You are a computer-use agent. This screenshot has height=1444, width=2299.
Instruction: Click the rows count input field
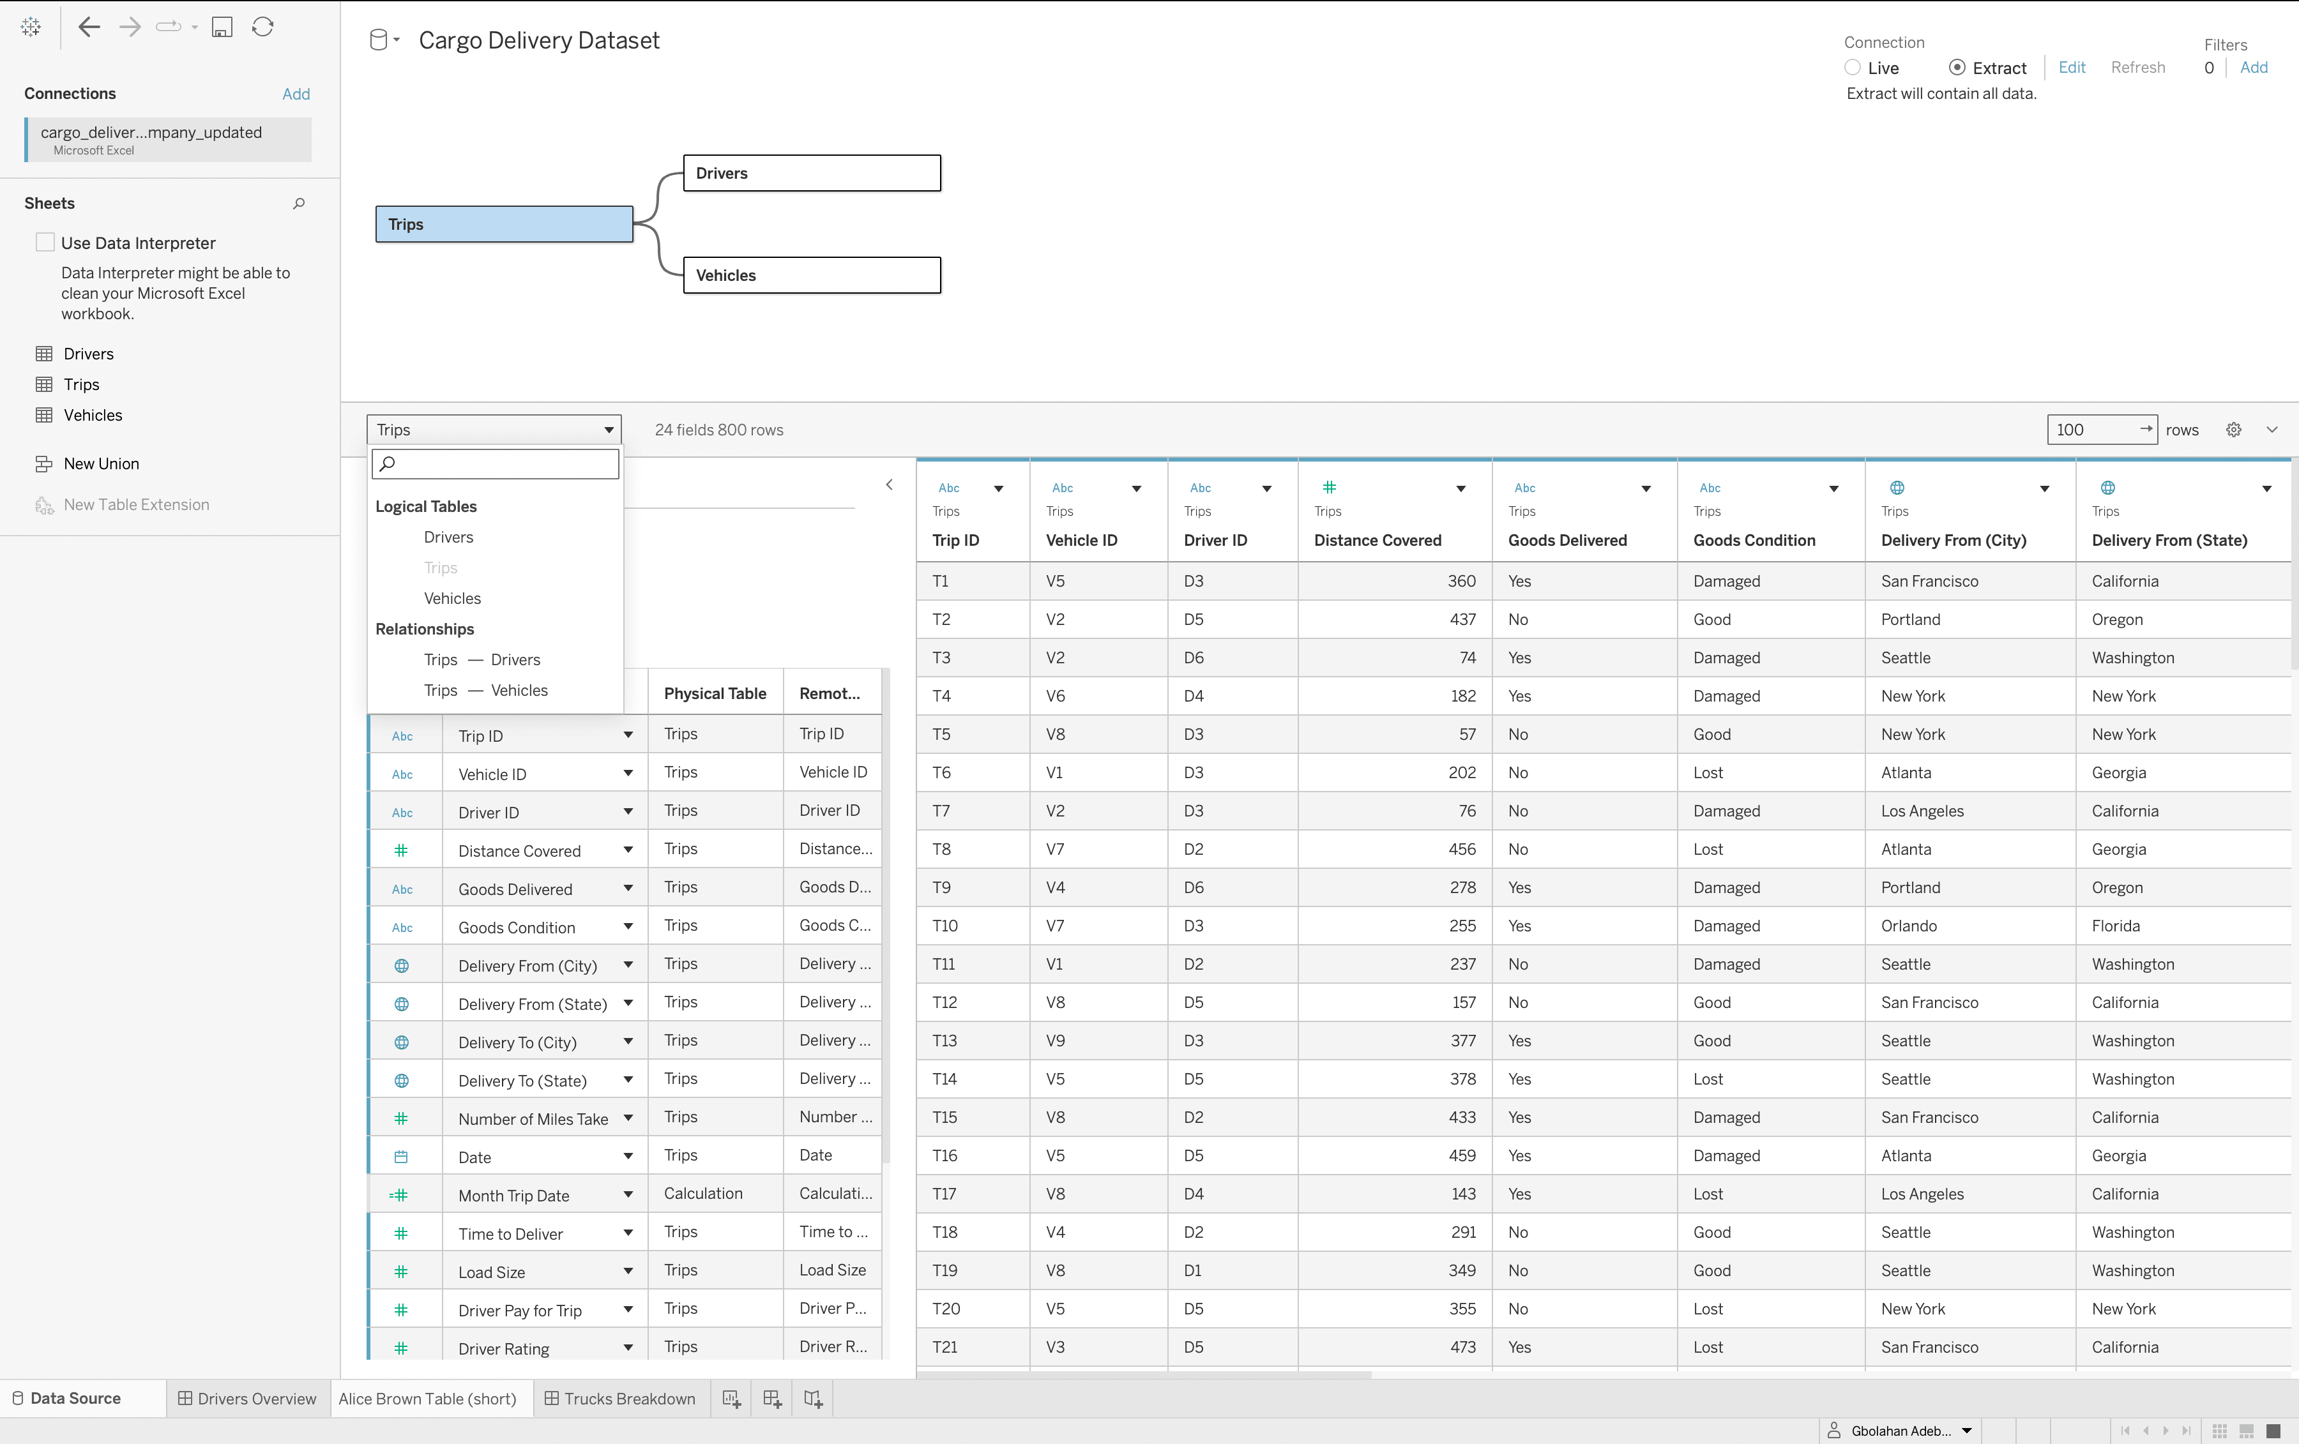(x=2091, y=430)
